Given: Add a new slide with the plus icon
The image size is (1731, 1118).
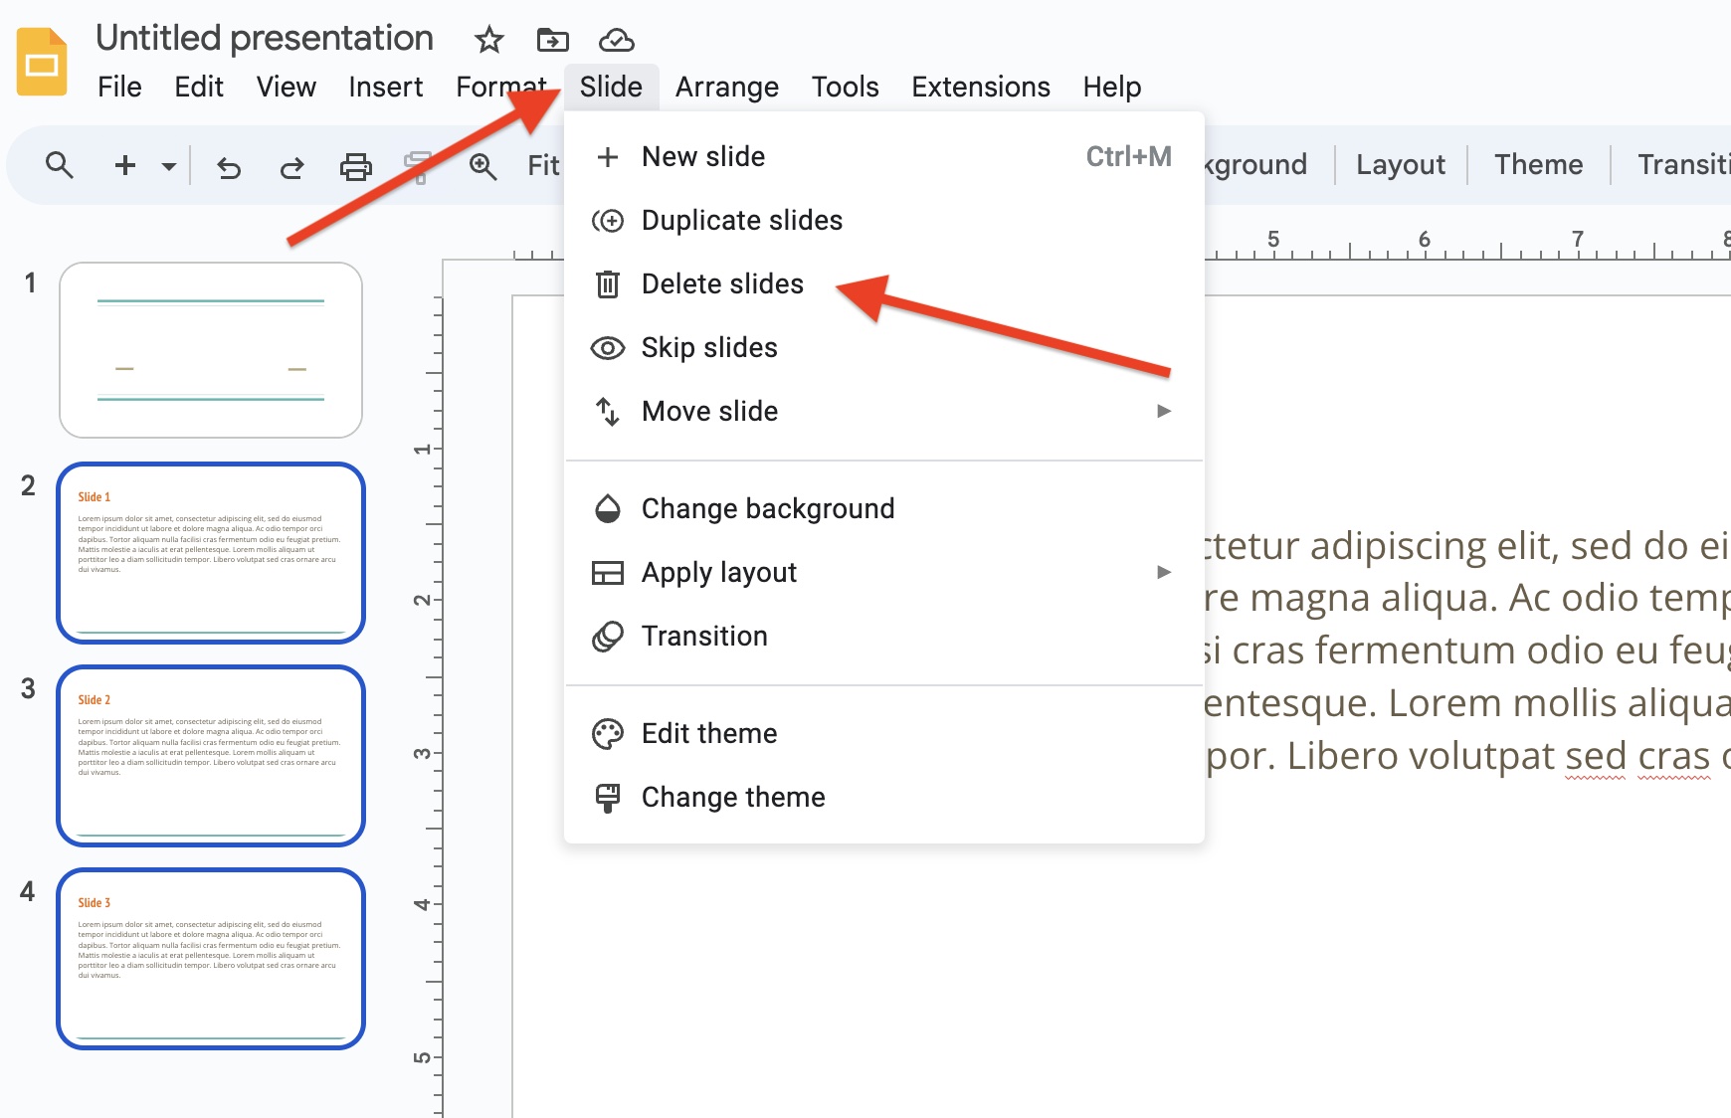Looking at the screenshot, I should coord(124,165).
